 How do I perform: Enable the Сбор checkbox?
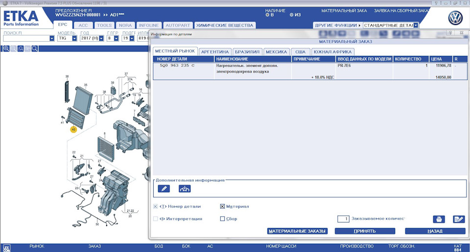pyautogui.click(x=222, y=219)
